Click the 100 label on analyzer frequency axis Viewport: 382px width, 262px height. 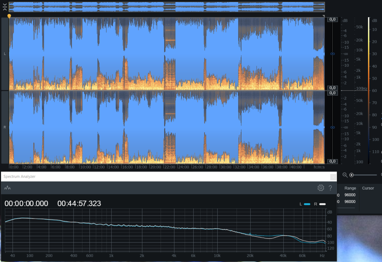point(30,256)
